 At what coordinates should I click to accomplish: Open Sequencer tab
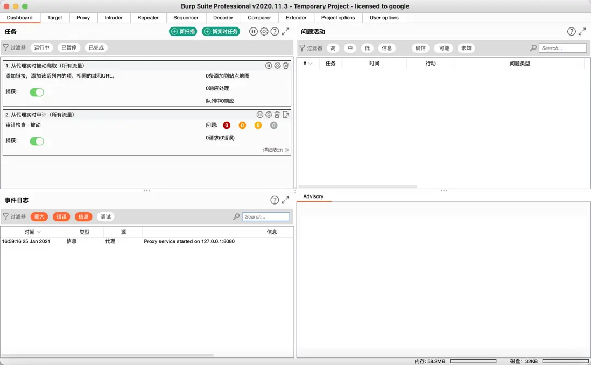pyautogui.click(x=186, y=18)
